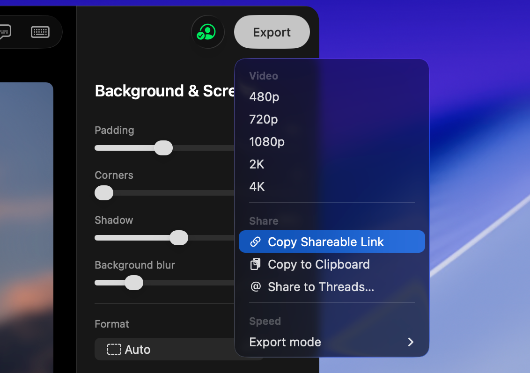Click the Padding label
530x373 pixels.
114,131
